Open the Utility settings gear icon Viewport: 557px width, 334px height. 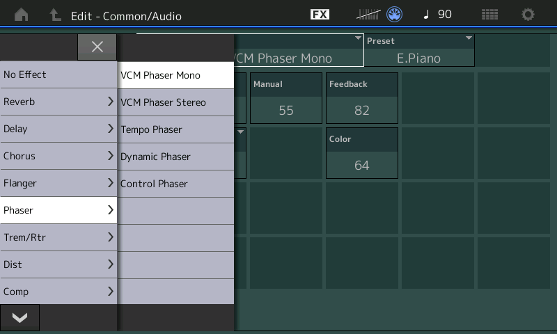(x=528, y=15)
